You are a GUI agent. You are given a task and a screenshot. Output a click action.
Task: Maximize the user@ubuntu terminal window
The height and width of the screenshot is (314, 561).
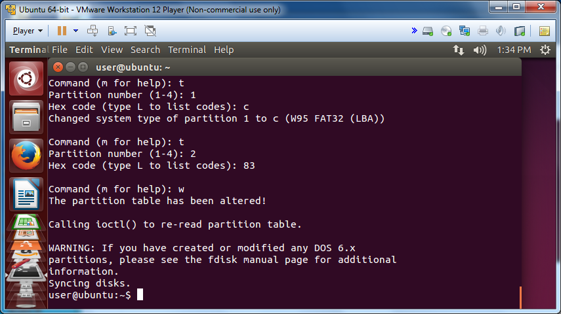(83, 67)
